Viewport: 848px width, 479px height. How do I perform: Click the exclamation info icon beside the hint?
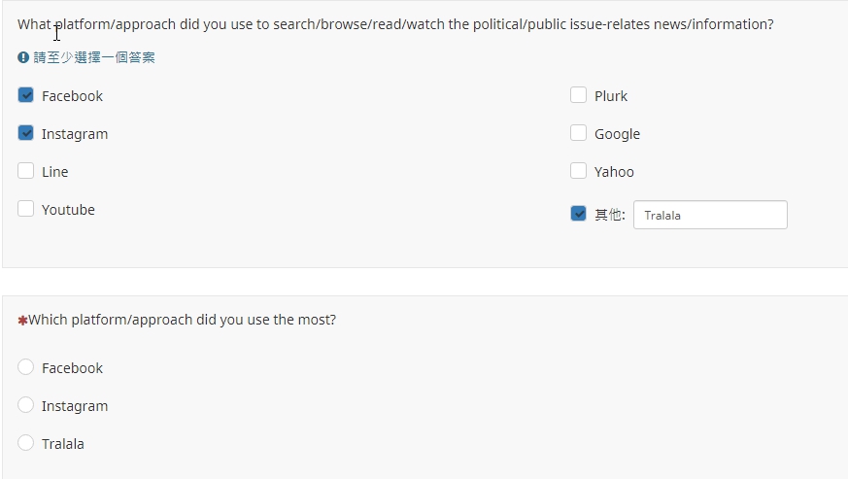pos(23,57)
